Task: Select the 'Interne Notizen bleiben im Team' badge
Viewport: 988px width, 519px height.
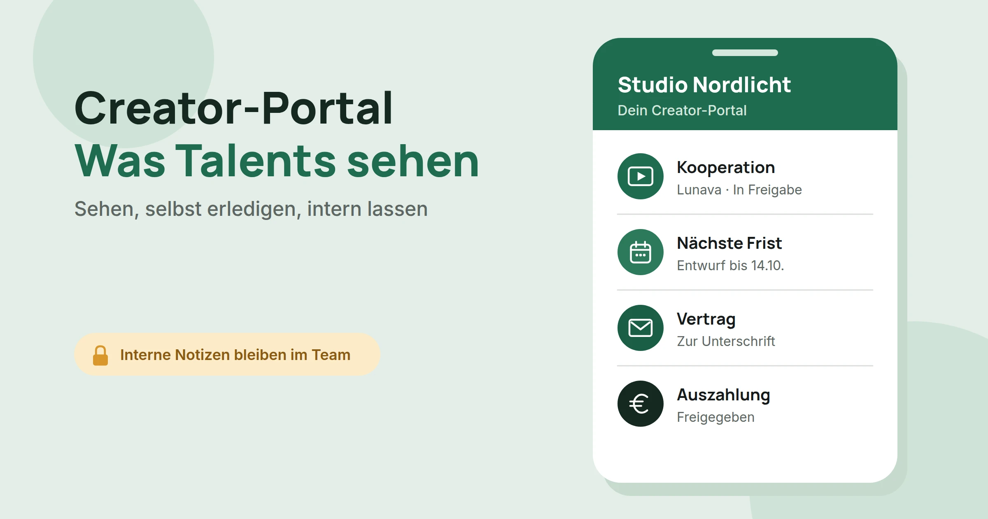Action: (227, 354)
